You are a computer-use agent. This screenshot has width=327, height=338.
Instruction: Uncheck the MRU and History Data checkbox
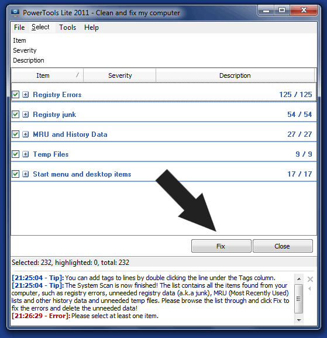(16, 134)
